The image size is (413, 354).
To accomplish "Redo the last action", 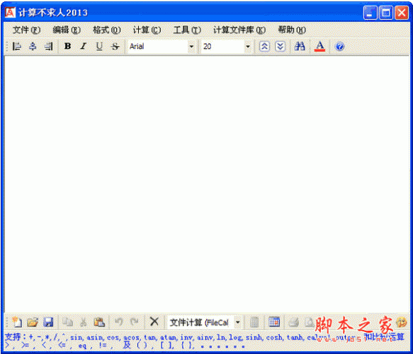I will 135,322.
